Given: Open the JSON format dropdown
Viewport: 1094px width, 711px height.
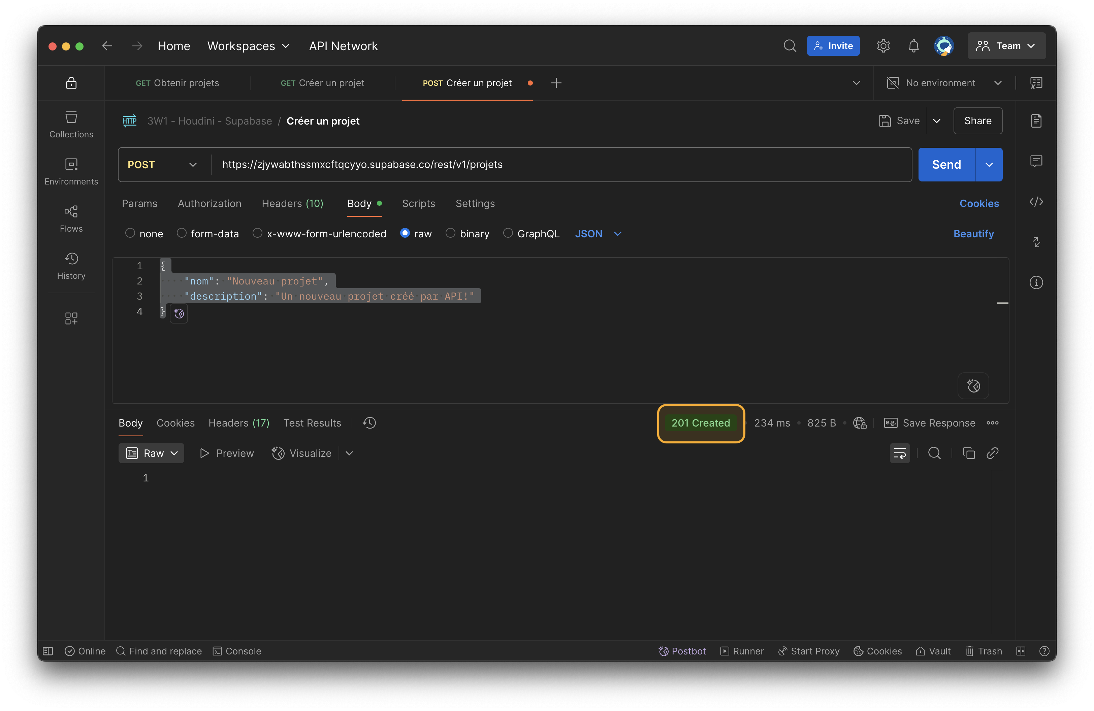Looking at the screenshot, I should (x=598, y=234).
